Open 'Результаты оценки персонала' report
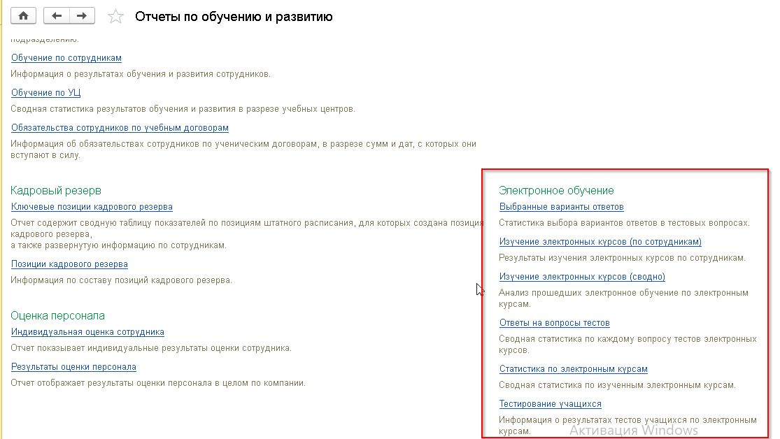Viewport: 780px width, 439px height. click(73, 367)
